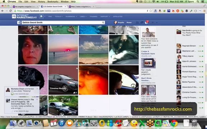Open the black and white cat photo
Screen dimensions: 207x129
(124, 50)
